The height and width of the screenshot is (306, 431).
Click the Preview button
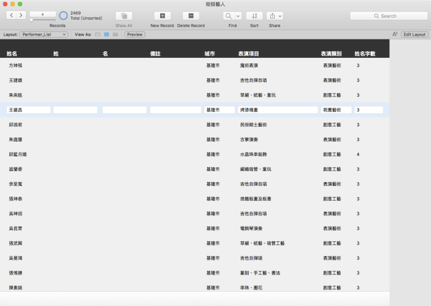[135, 34]
